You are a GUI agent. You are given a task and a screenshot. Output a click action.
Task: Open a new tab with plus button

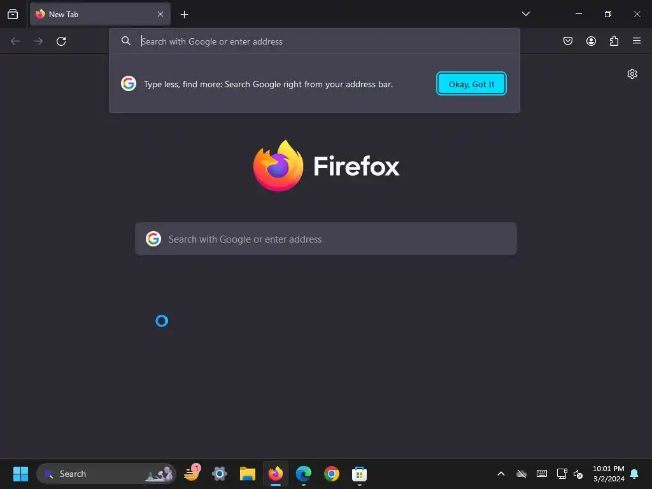pos(184,15)
